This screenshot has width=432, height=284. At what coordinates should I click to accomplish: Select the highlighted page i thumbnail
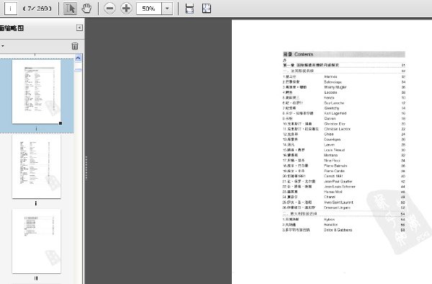click(x=37, y=92)
